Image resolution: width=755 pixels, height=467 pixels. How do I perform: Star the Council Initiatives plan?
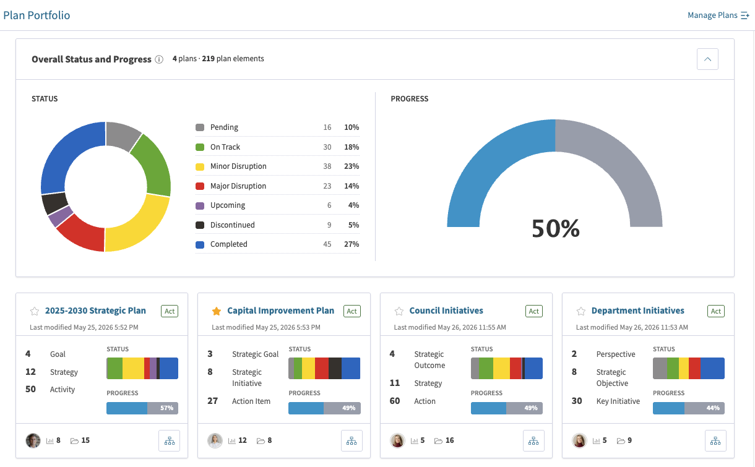click(x=399, y=311)
